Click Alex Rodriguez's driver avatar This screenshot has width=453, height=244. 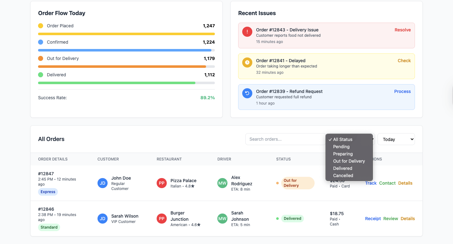pyautogui.click(x=222, y=183)
